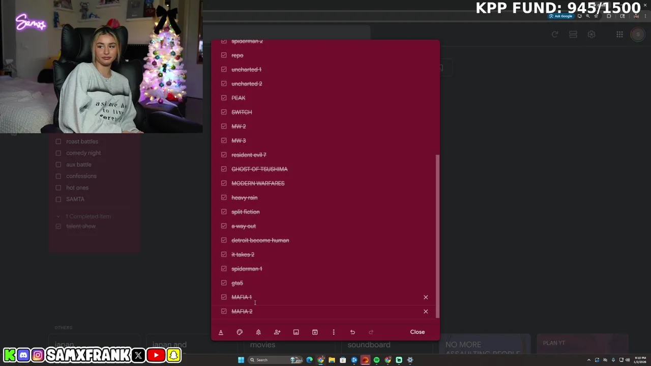Uncheck the gta5 checkbox

pyautogui.click(x=224, y=283)
